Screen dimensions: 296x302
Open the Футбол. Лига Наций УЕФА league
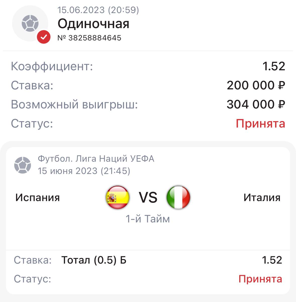pyautogui.click(x=96, y=159)
